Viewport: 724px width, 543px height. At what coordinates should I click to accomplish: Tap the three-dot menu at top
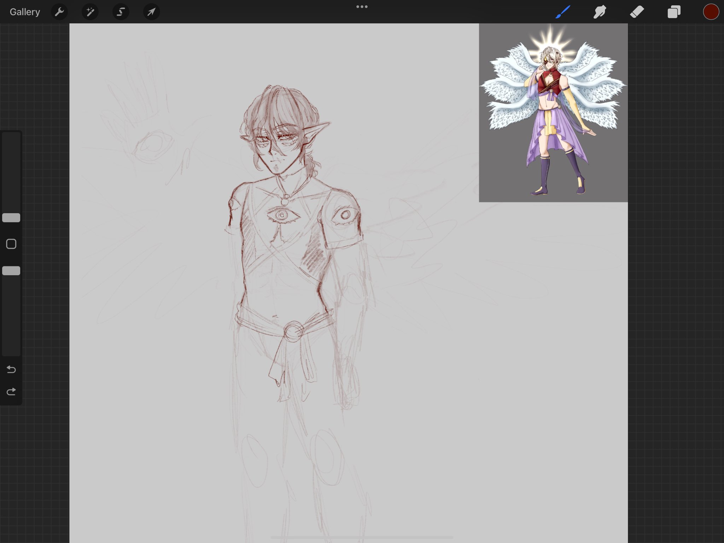pyautogui.click(x=362, y=7)
